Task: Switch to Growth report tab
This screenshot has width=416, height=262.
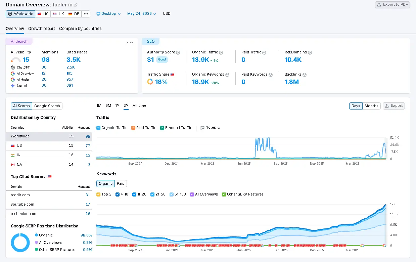Action: point(42,29)
